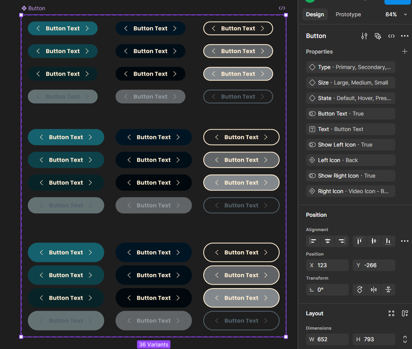Select the bottom-right disabled outlined button variant

(241, 321)
